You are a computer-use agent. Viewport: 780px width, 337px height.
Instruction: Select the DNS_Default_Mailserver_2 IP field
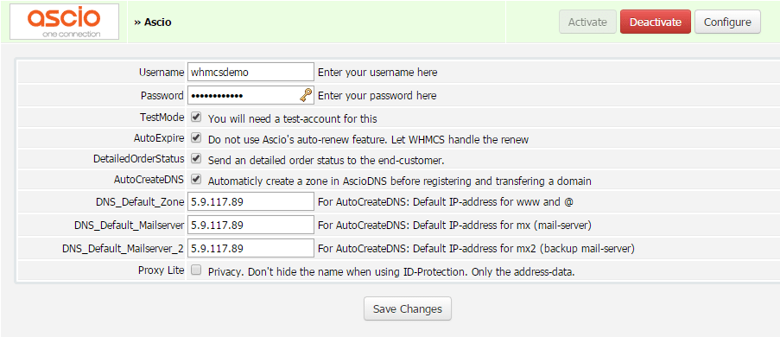(x=250, y=248)
